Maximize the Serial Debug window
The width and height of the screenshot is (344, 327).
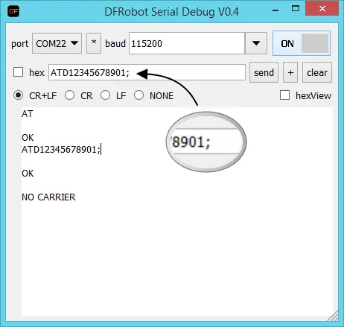tap(296, 9)
